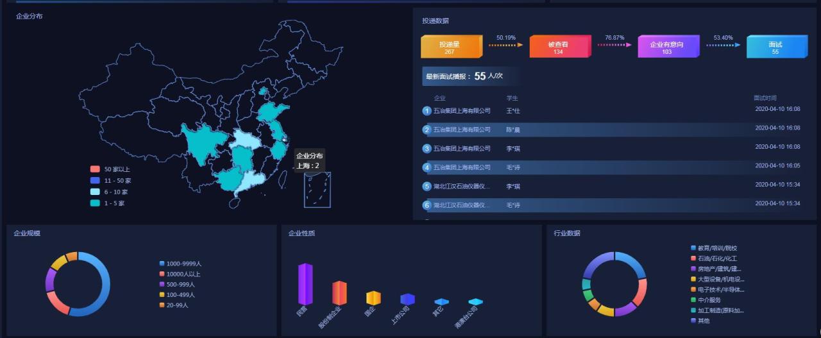Click the cyan 港澳台公司 bar marker
Image resolution: width=821 pixels, height=338 pixels.
pos(475,302)
